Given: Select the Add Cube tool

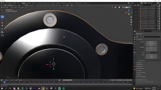Looking at the screenshot, I should pyautogui.click(x=2, y=35).
